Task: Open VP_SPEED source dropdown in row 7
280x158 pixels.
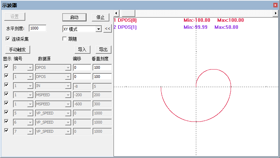Action: click(x=68, y=132)
